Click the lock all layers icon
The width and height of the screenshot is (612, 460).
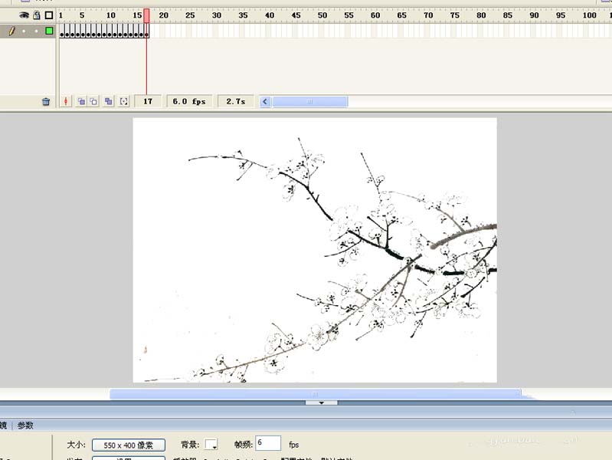pyautogui.click(x=36, y=15)
